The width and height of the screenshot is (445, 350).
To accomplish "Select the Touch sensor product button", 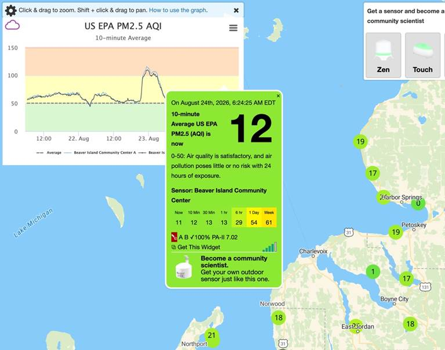I will tap(422, 55).
